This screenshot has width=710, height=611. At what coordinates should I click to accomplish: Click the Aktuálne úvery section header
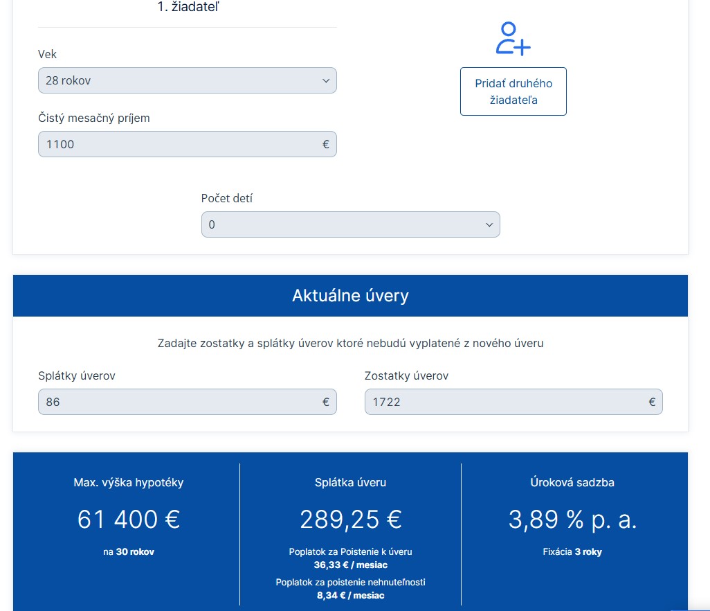pos(350,296)
